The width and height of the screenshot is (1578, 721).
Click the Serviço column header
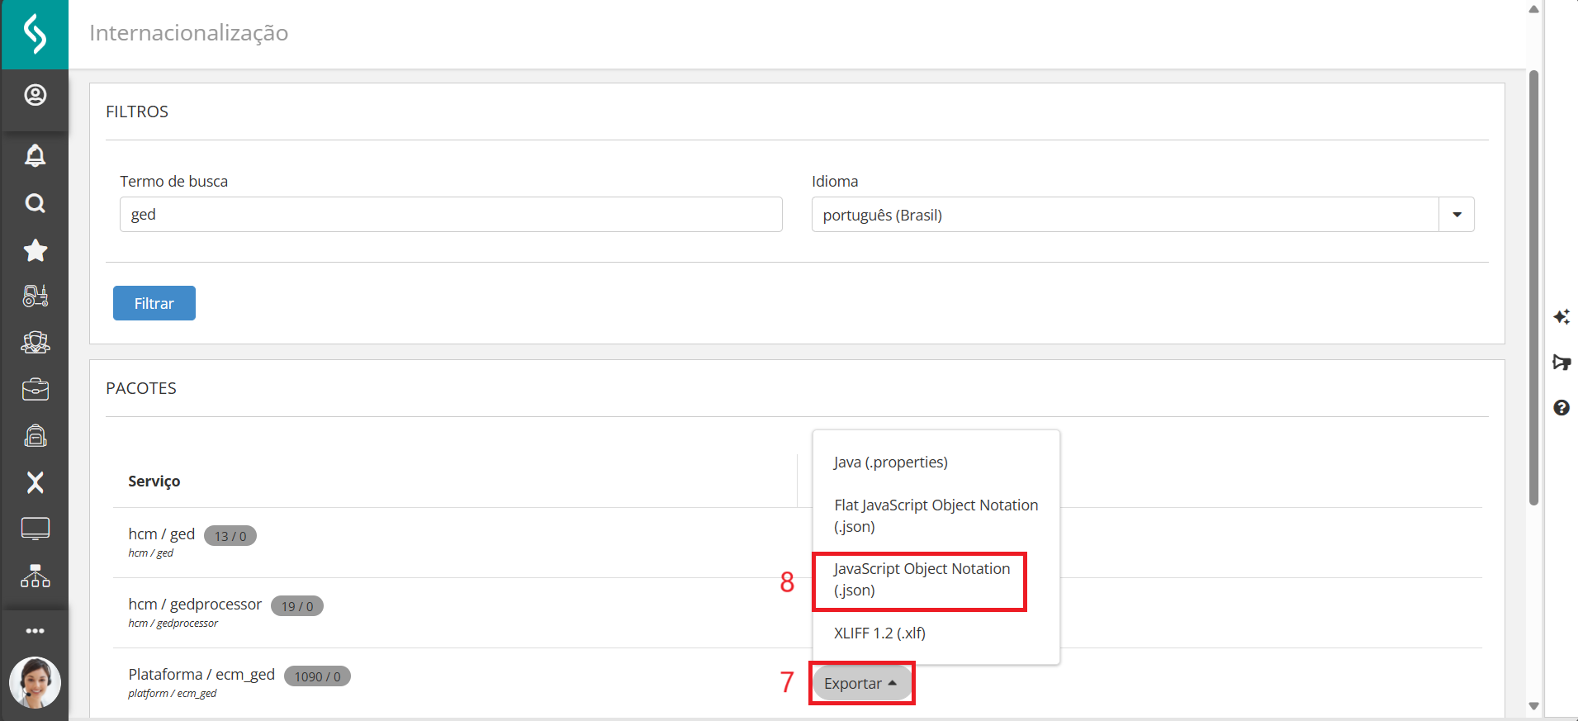[154, 481]
